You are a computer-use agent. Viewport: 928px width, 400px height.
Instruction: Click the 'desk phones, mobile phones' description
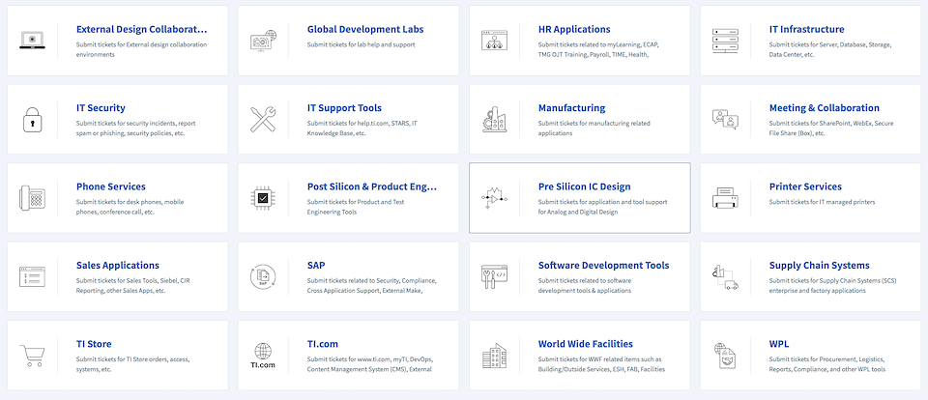click(x=130, y=207)
